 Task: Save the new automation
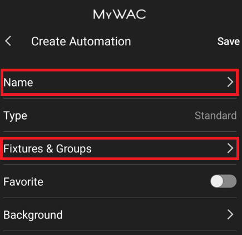229,41
